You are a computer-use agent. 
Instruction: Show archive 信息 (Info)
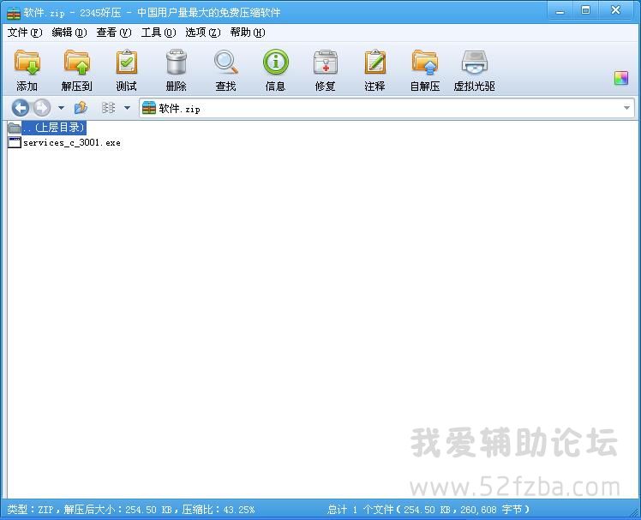[276, 70]
